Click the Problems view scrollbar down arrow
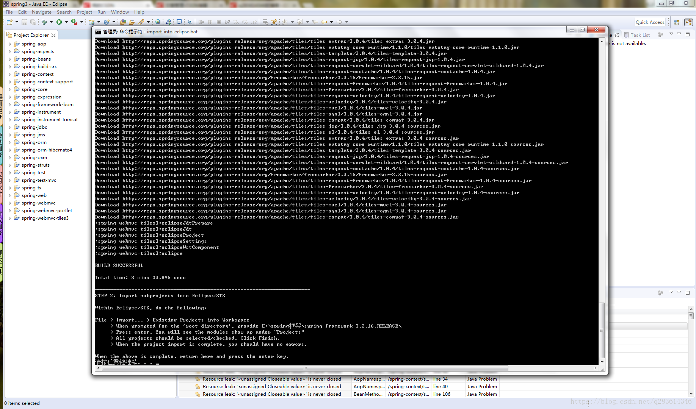696x409 pixels. click(x=691, y=394)
